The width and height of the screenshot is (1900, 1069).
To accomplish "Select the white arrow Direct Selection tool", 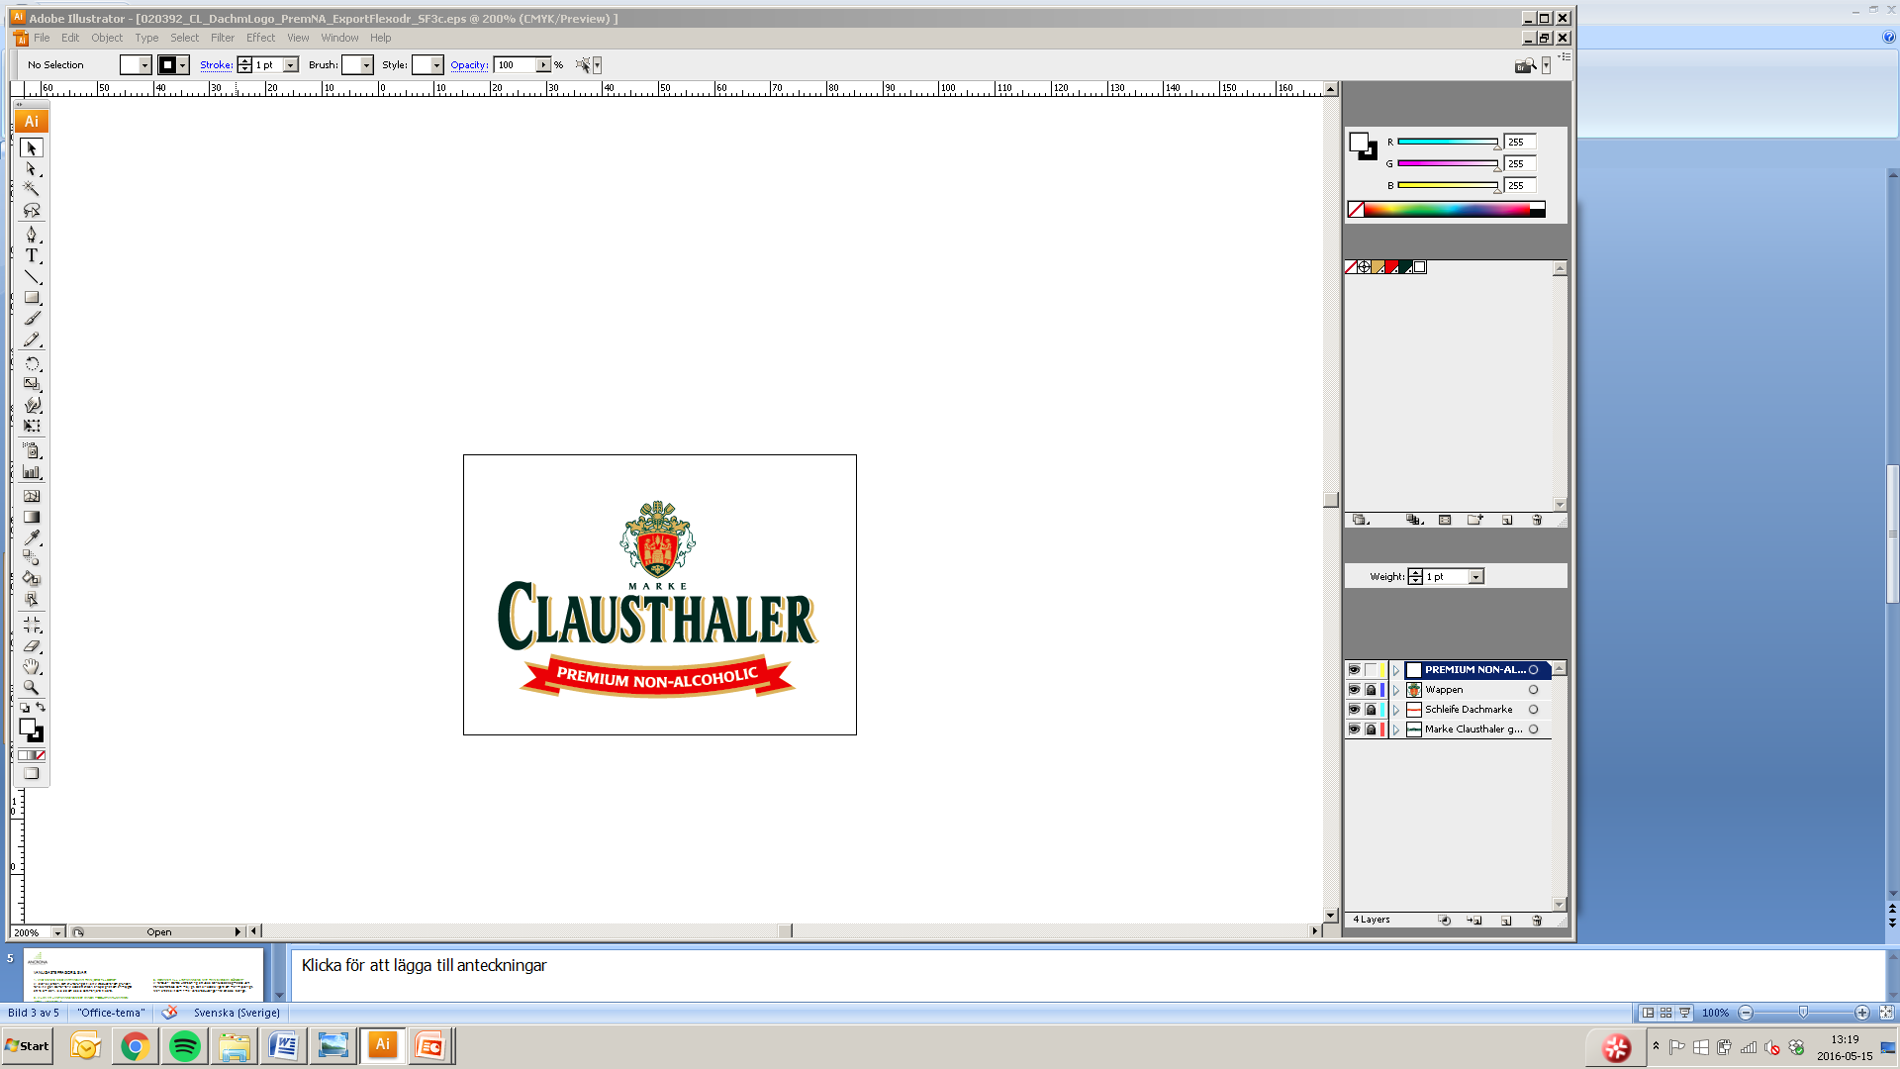I will (x=32, y=169).
